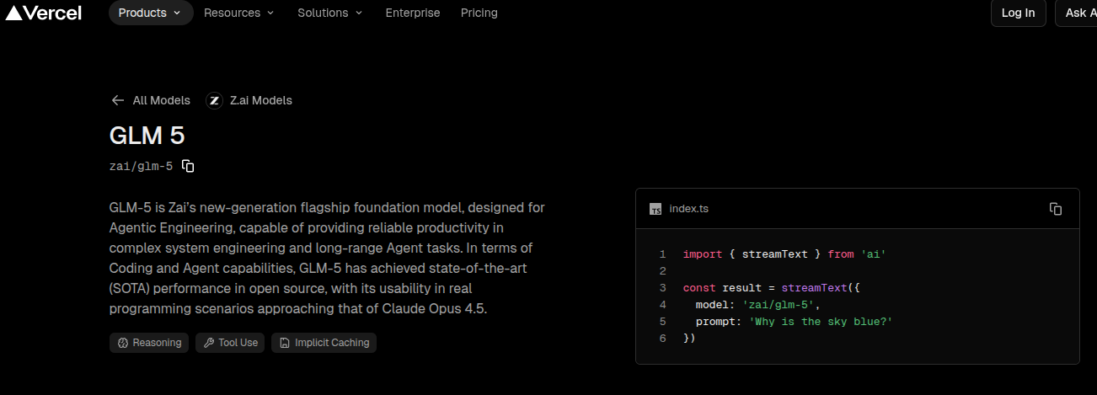Screen dimensions: 1097x395
Task: Click the Implicit Caching tag icon
Action: (x=284, y=343)
